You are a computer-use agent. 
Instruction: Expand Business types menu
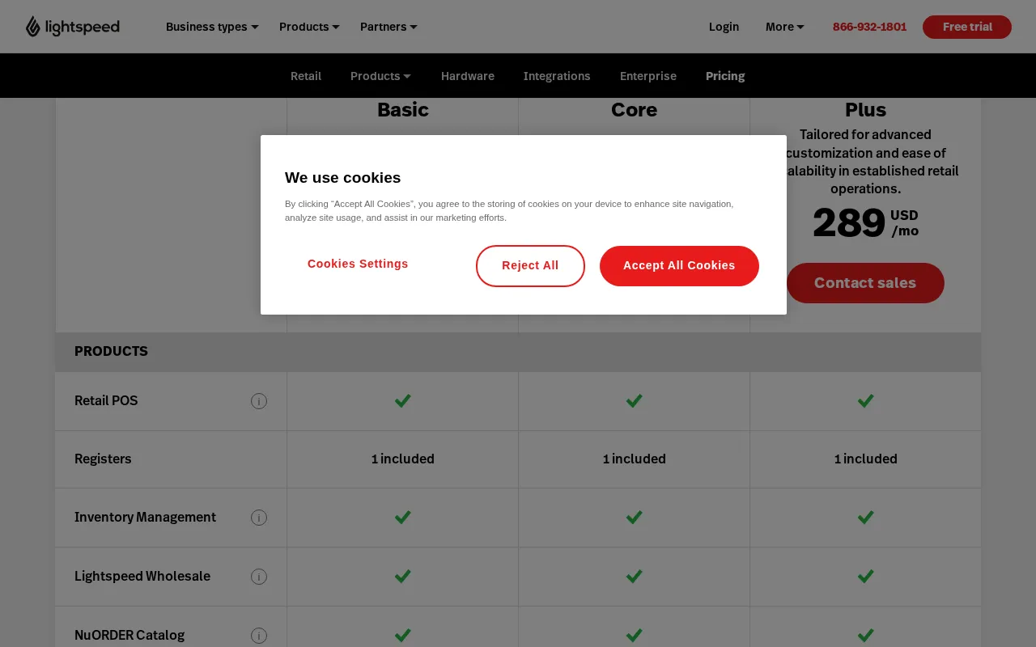(x=212, y=27)
